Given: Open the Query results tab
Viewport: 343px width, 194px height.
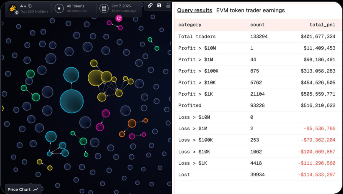Looking at the screenshot, I should point(195,10).
